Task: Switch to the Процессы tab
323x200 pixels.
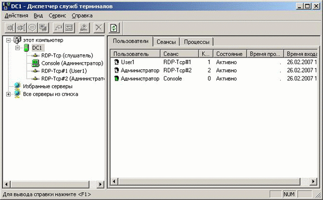Action: (x=197, y=42)
